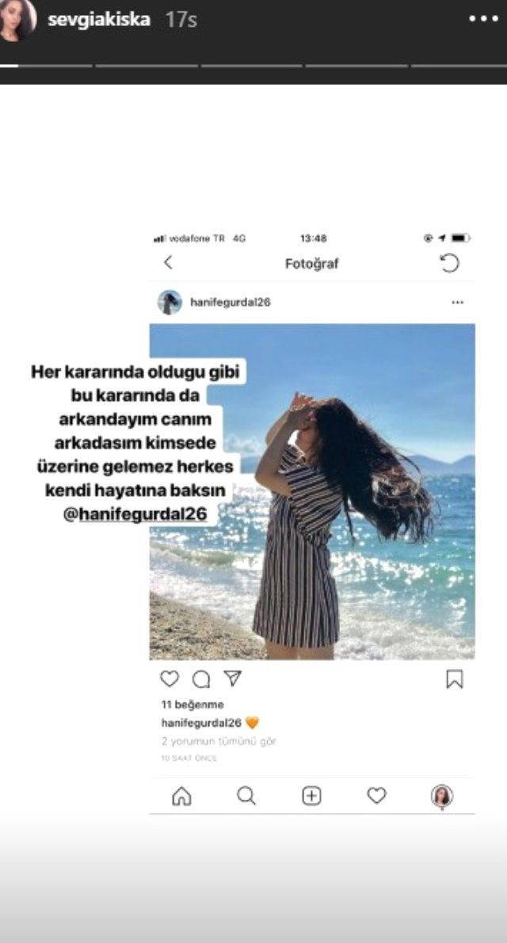This screenshot has height=943, width=507.
Task: Like the post with heart icon
Action: (170, 679)
